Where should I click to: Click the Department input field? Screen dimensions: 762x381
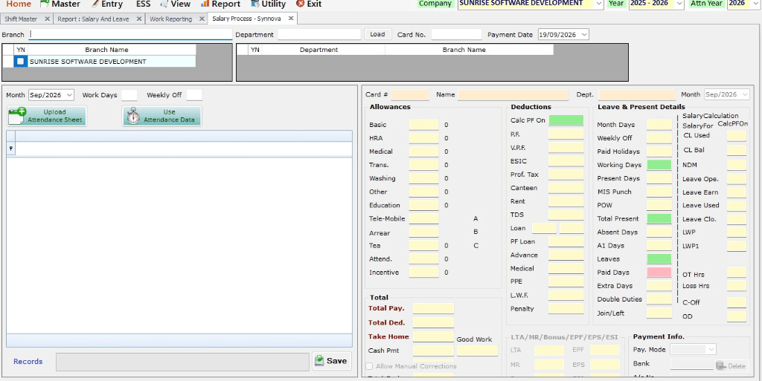click(x=319, y=34)
